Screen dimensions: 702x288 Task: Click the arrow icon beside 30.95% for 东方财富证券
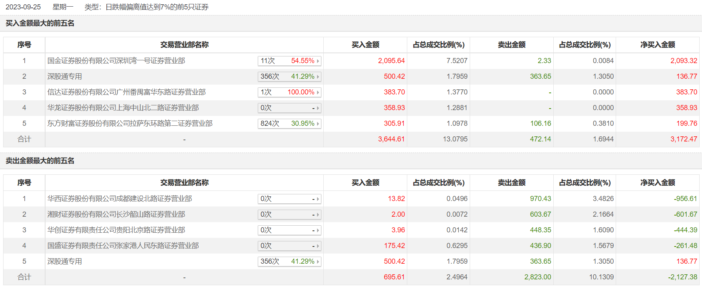click(318, 124)
